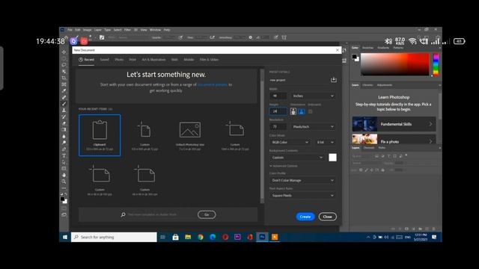Click the Width input field
Image resolution: width=479 pixels, height=269 pixels.
pos(278,96)
